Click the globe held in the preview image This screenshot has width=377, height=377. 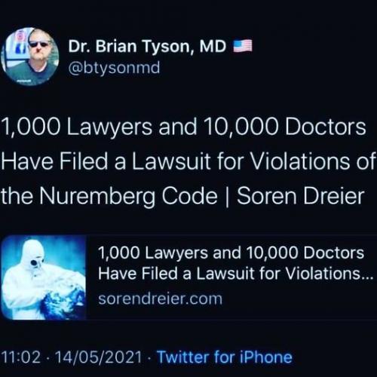[x=63, y=303]
